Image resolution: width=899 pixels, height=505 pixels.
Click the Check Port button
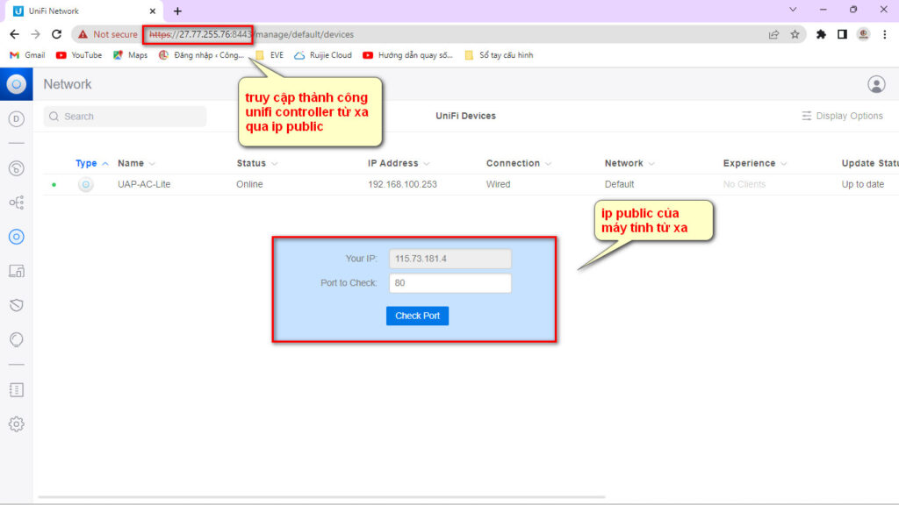click(417, 316)
